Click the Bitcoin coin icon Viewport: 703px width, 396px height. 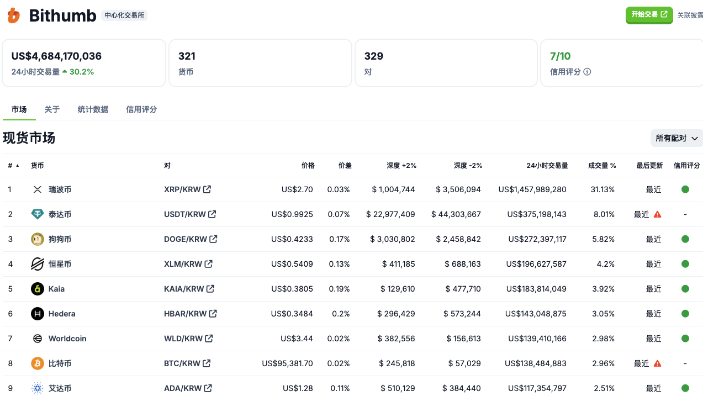[x=37, y=363]
